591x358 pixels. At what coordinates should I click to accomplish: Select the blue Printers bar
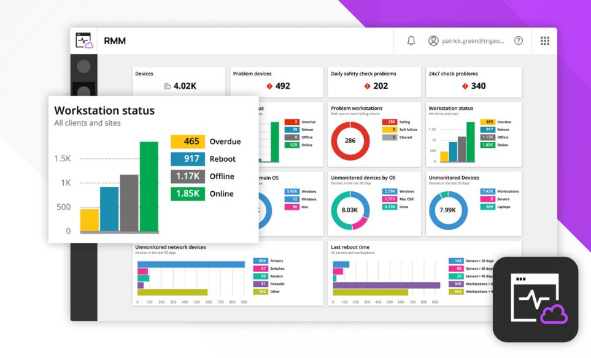191,264
